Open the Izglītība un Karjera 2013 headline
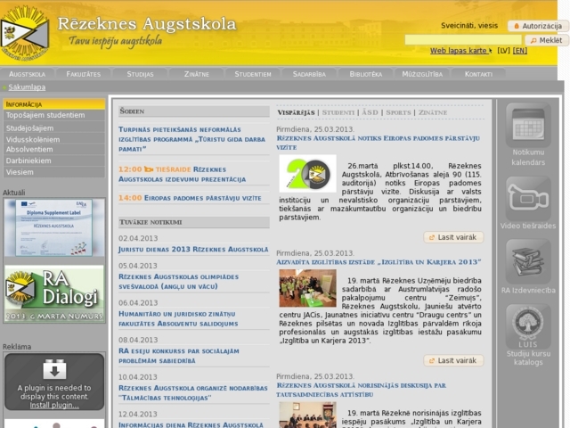 (379, 262)
